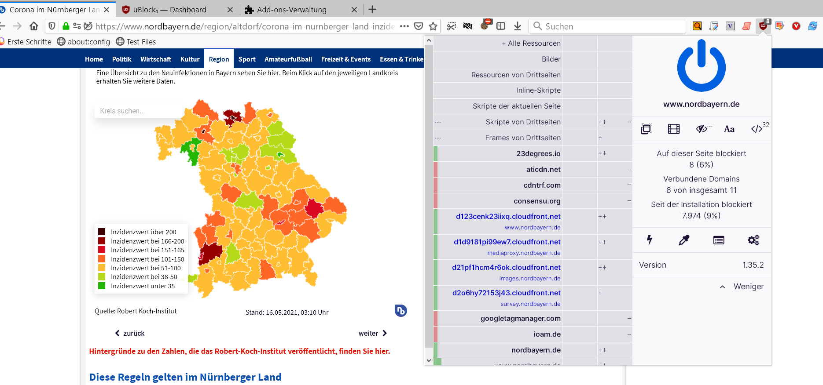Click the crossed-out mask toolbar icon
Image resolution: width=823 pixels, height=385 pixels.
coord(468,26)
